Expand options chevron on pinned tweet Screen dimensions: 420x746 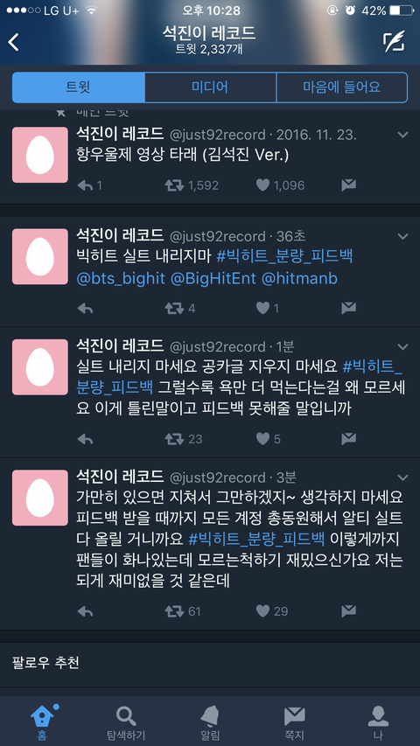402,135
